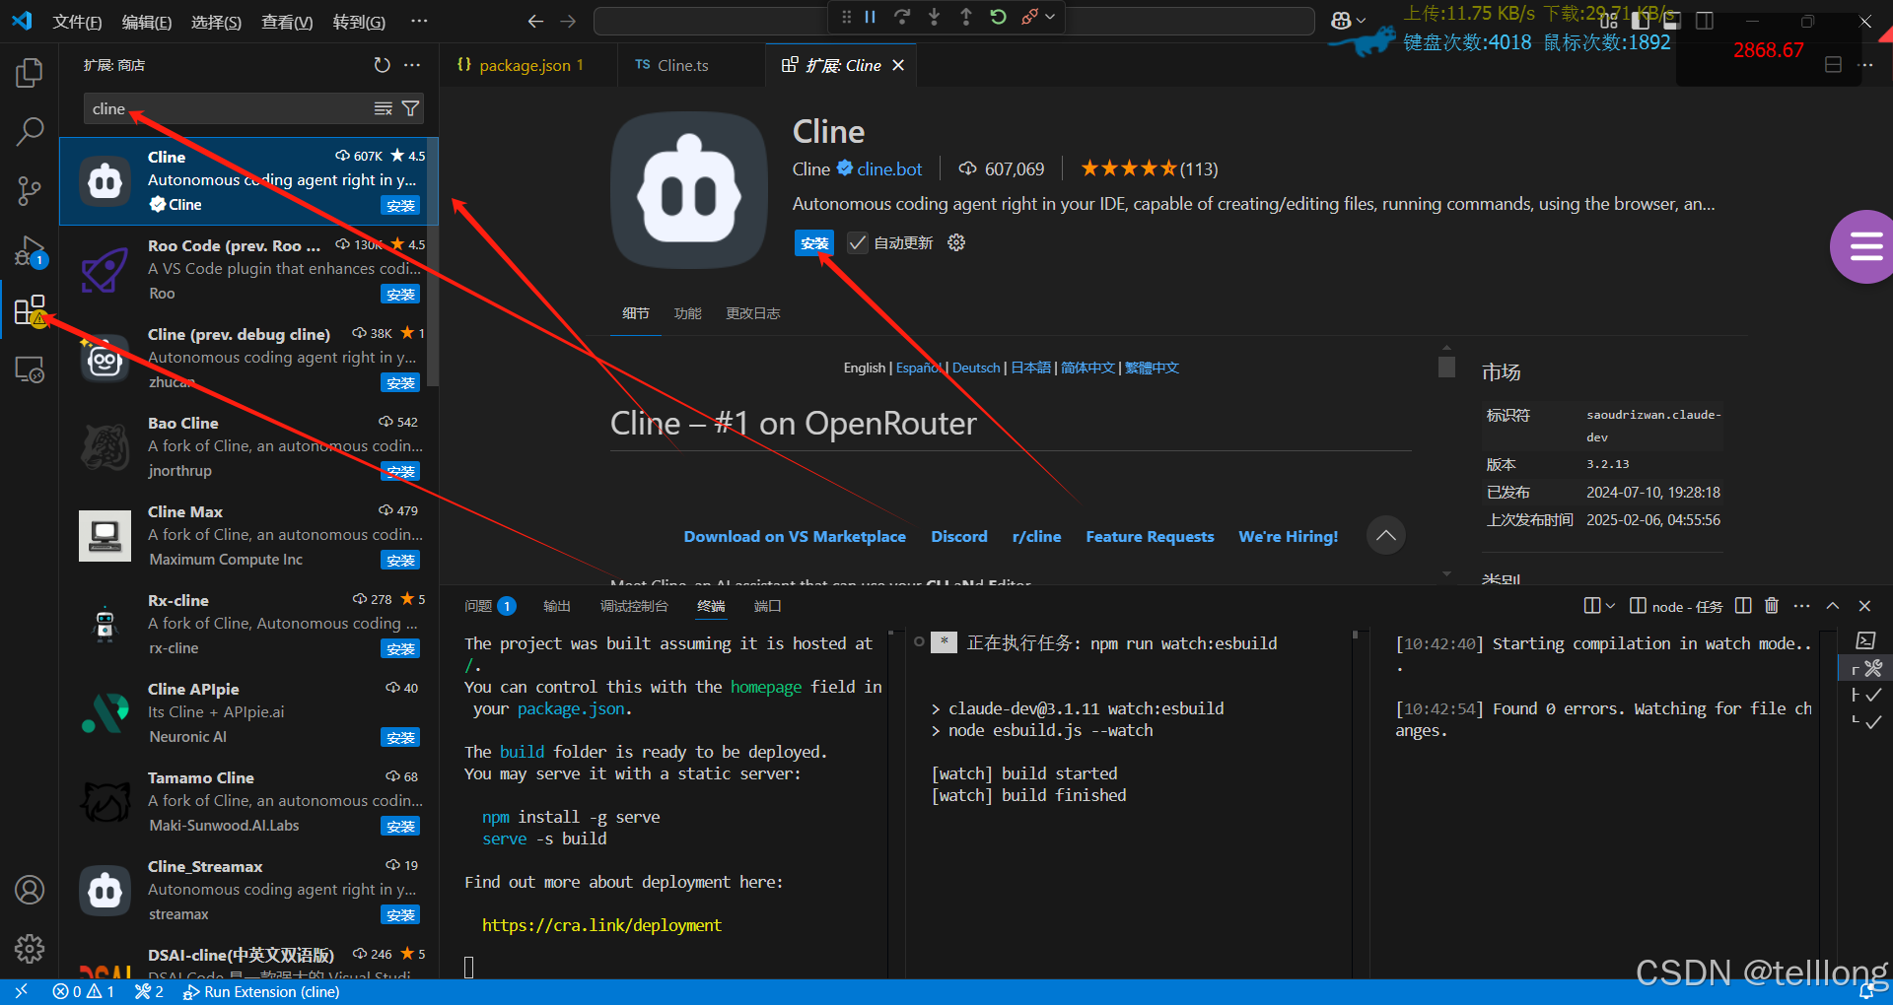This screenshot has height=1005, width=1893.
Task: Open the Extensions view icon
Action: coord(30,310)
